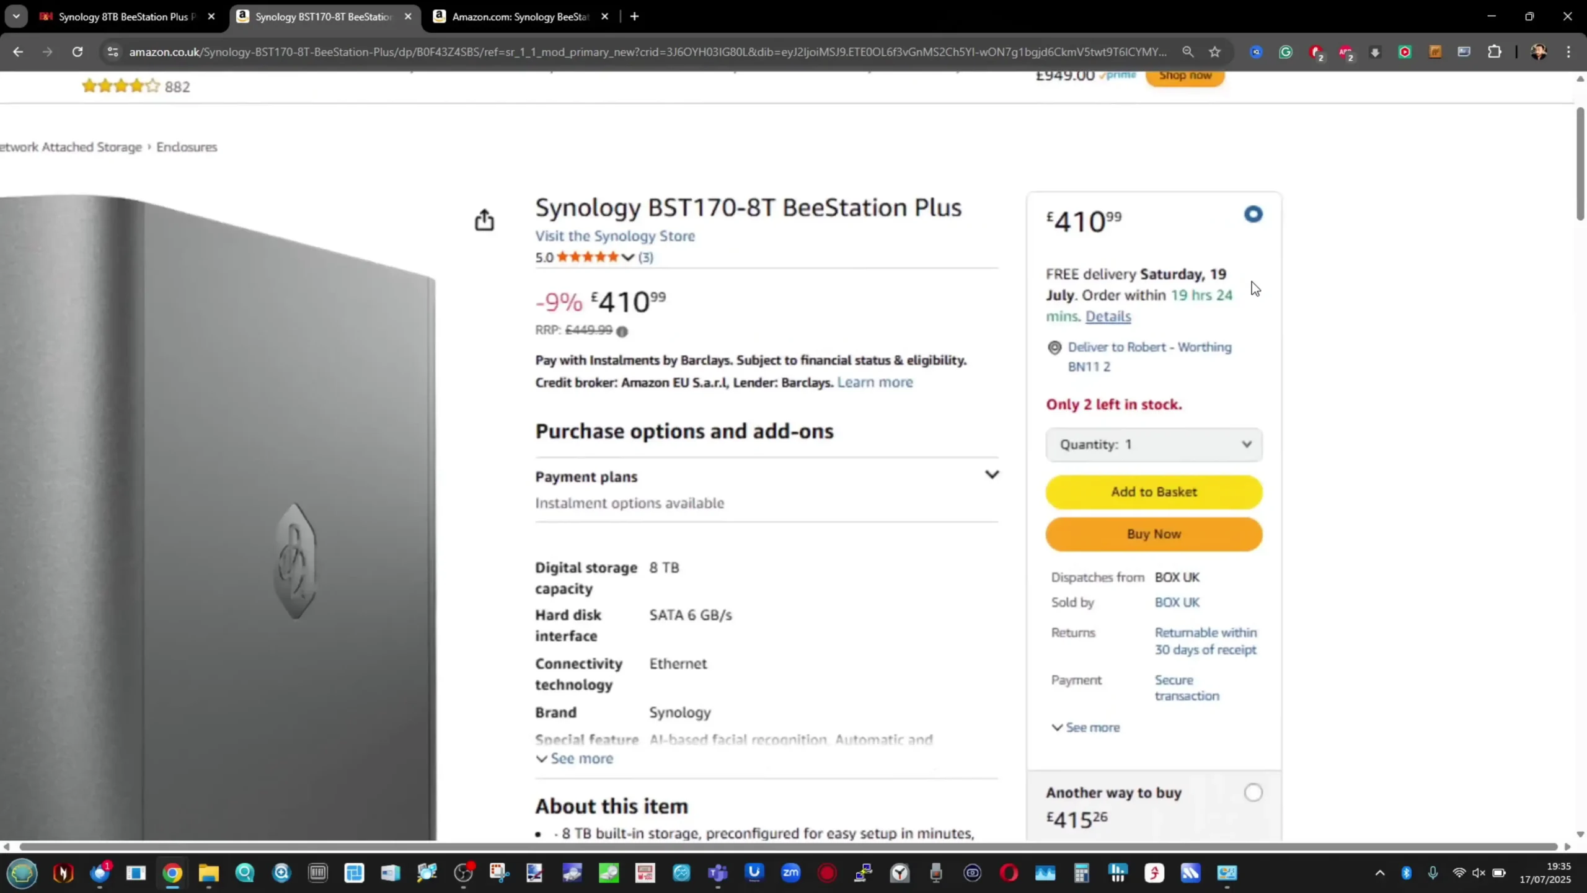Open the Visit the Synology Store link
Viewport: 1587px width, 893px height.
(x=614, y=236)
